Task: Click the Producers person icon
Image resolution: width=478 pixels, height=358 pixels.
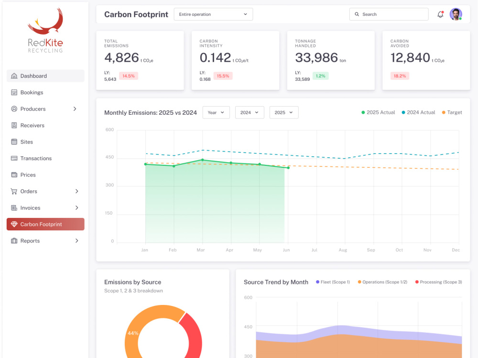Action: (x=14, y=108)
